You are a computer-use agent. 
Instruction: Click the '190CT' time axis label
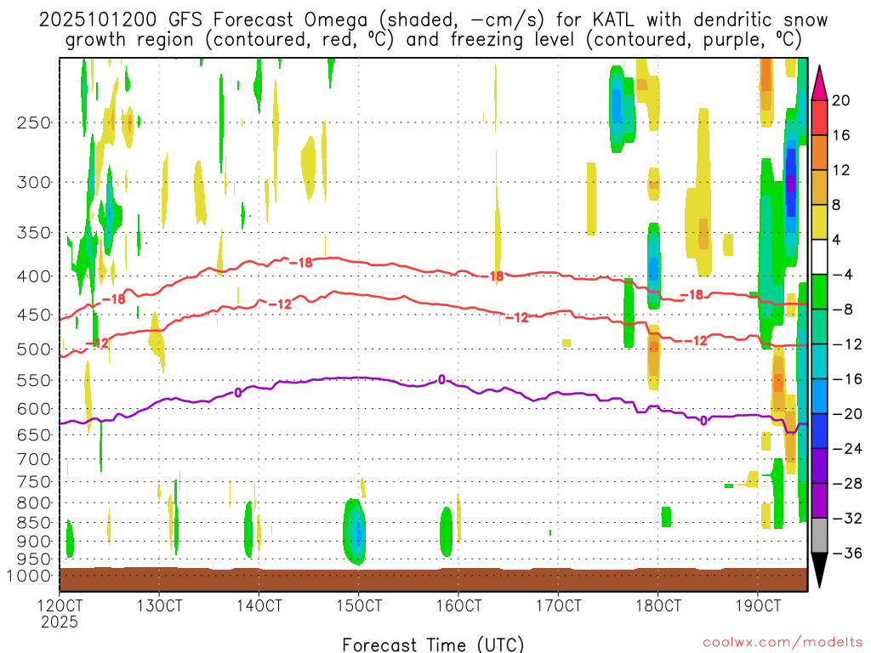758,605
